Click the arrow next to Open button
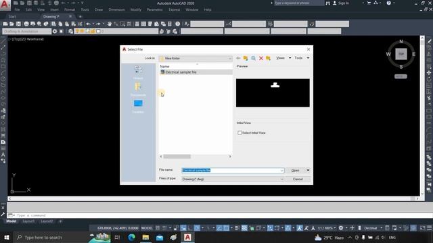Viewport: 433px width, 243px height. pos(308,171)
